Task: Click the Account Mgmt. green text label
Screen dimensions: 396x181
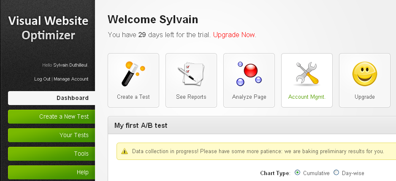Action: click(307, 97)
